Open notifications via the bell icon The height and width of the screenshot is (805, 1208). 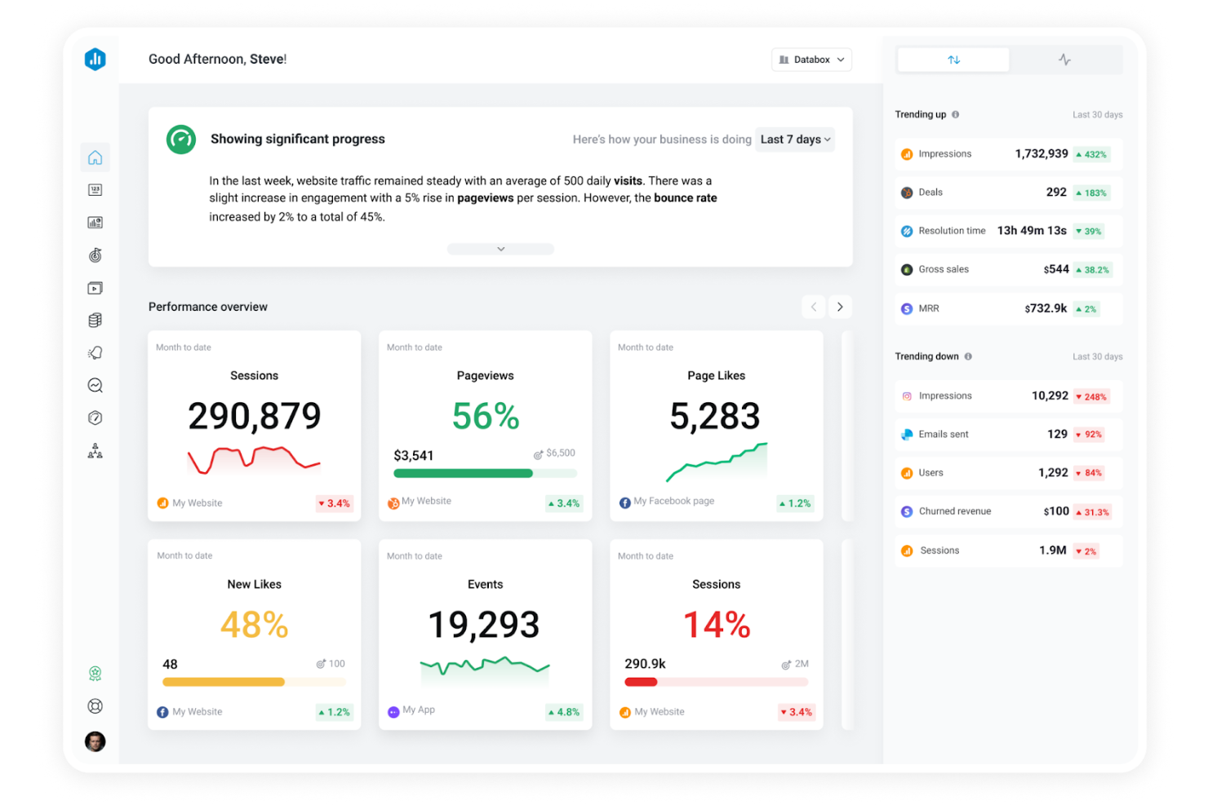pos(95,352)
